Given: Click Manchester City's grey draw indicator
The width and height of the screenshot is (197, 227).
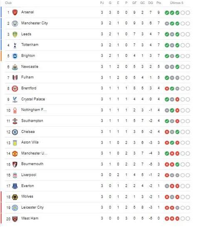Looking at the screenshot, I should [x=167, y=24].
